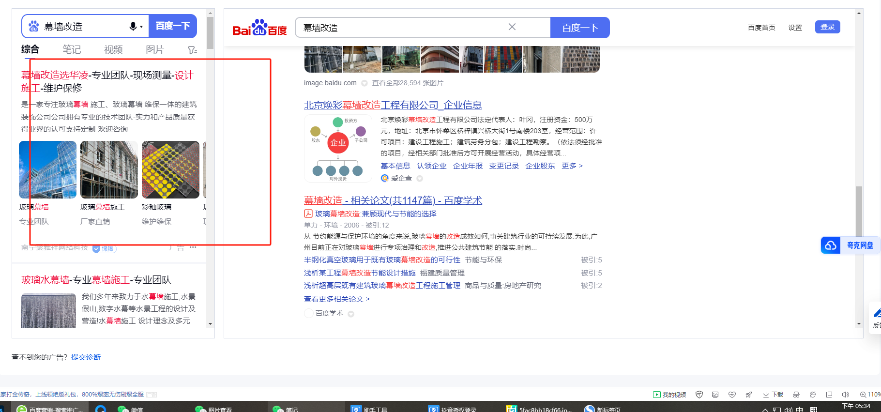Viewport: 881px width, 412px height.
Task: Click the system tray volume icon
Action: tap(788, 410)
